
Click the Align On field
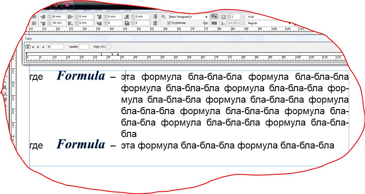point(109,47)
